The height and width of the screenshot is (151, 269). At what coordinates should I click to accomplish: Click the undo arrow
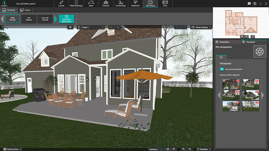111,27
